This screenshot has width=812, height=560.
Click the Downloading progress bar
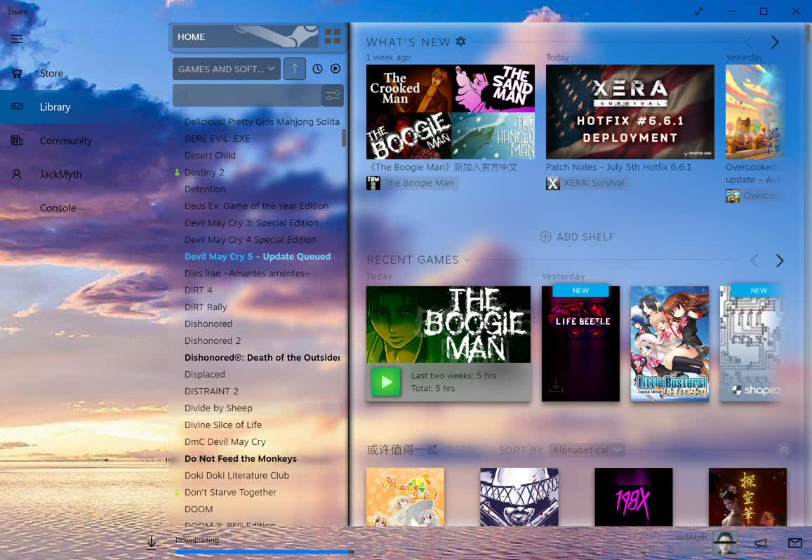[x=264, y=552]
